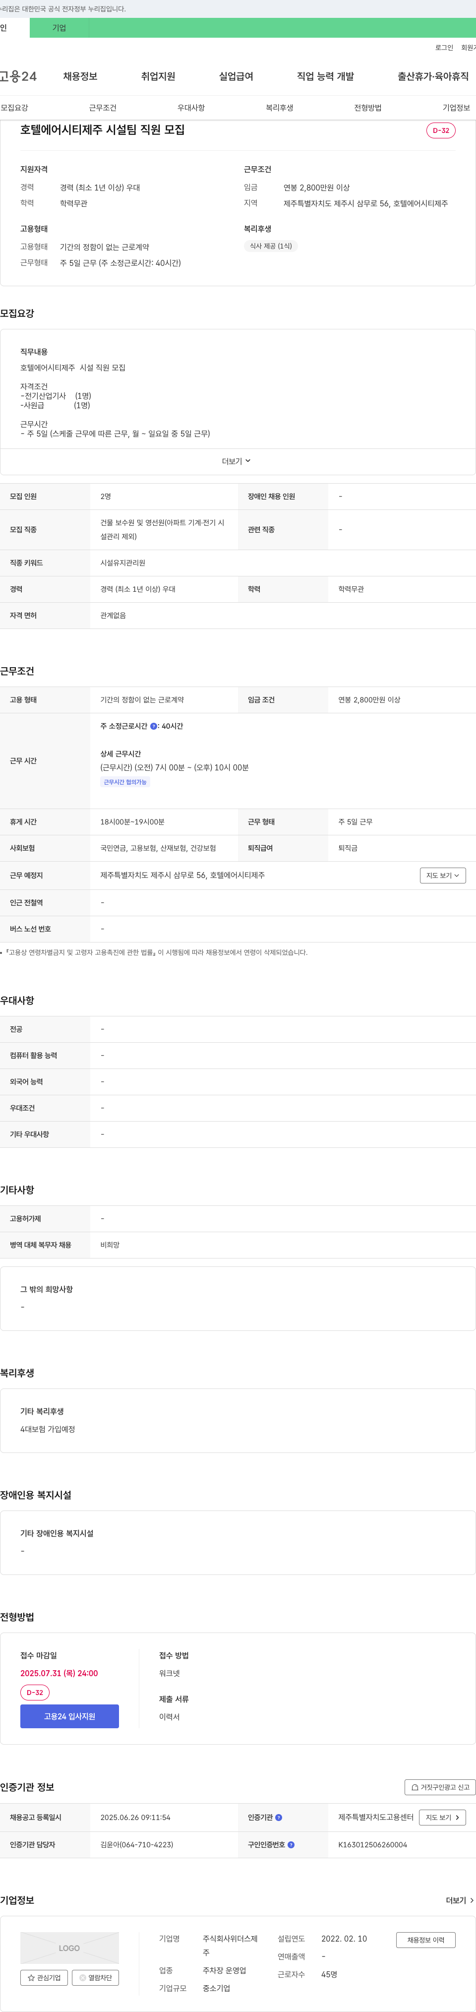Click the 근무시간 협의가능 tag
The image size is (476, 2012).
125,782
